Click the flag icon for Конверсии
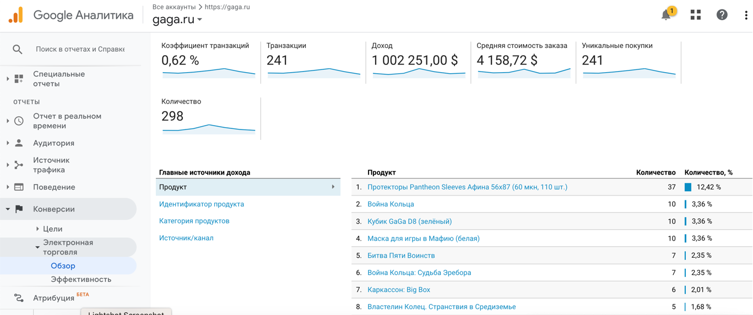The width and height of the screenshot is (753, 315). tap(19, 209)
